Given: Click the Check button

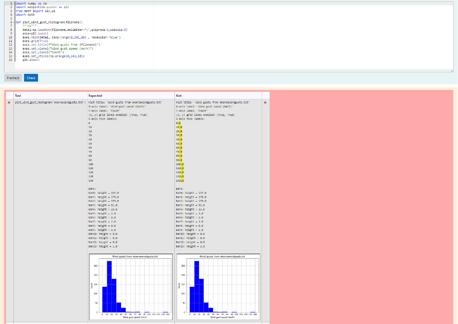Looking at the screenshot, I should pyautogui.click(x=31, y=78).
